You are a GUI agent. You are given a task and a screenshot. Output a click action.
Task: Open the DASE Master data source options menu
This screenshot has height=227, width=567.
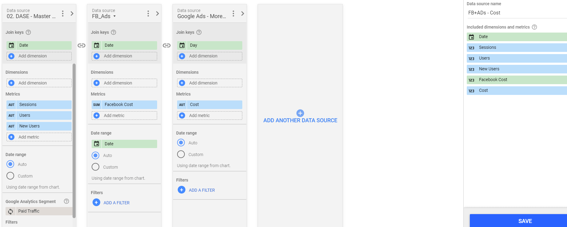pyautogui.click(x=63, y=14)
